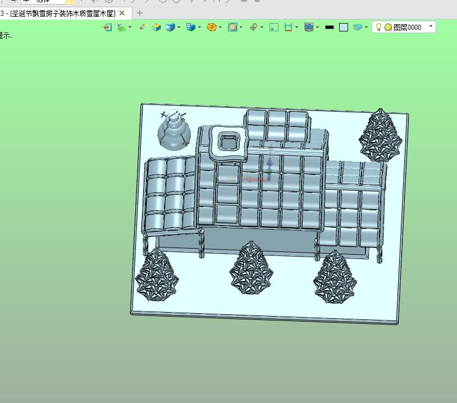Toggle the light bulb layer visibility
This screenshot has width=457, height=403.
coord(378,27)
